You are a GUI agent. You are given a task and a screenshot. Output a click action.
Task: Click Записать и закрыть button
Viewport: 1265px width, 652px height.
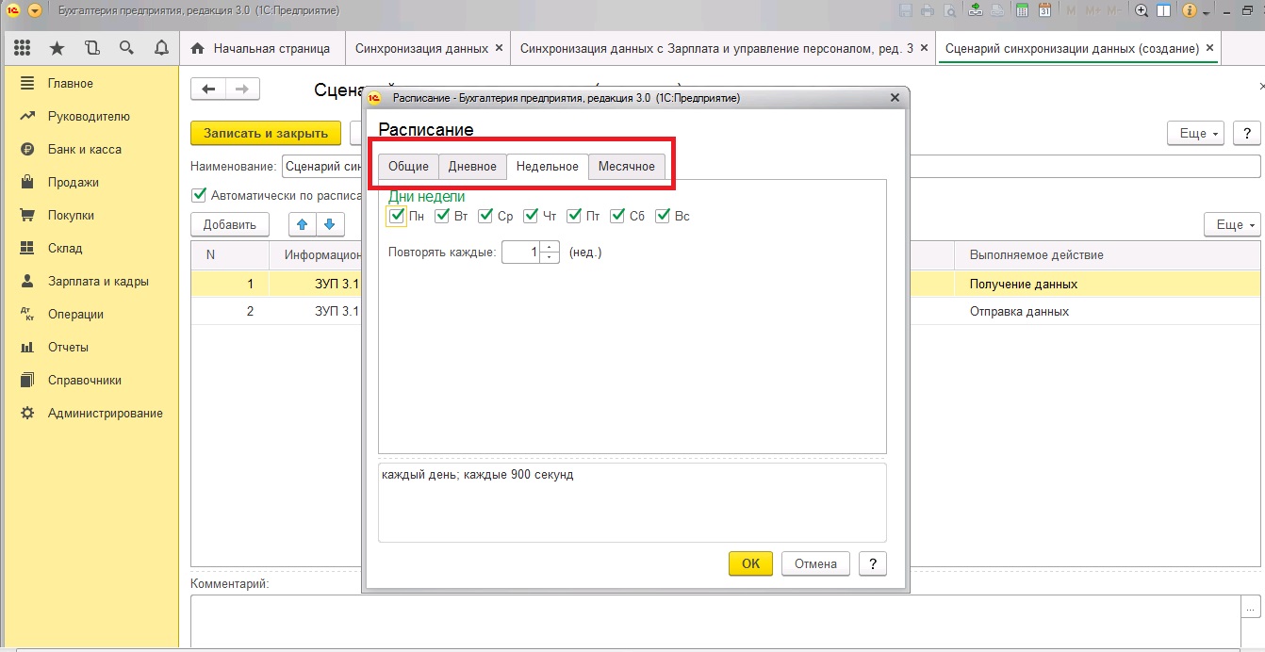click(x=266, y=133)
